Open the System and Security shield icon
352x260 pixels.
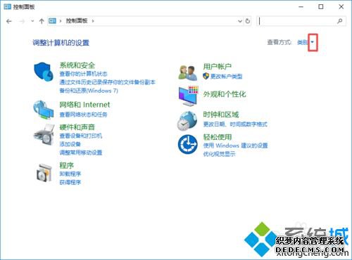[x=44, y=72]
